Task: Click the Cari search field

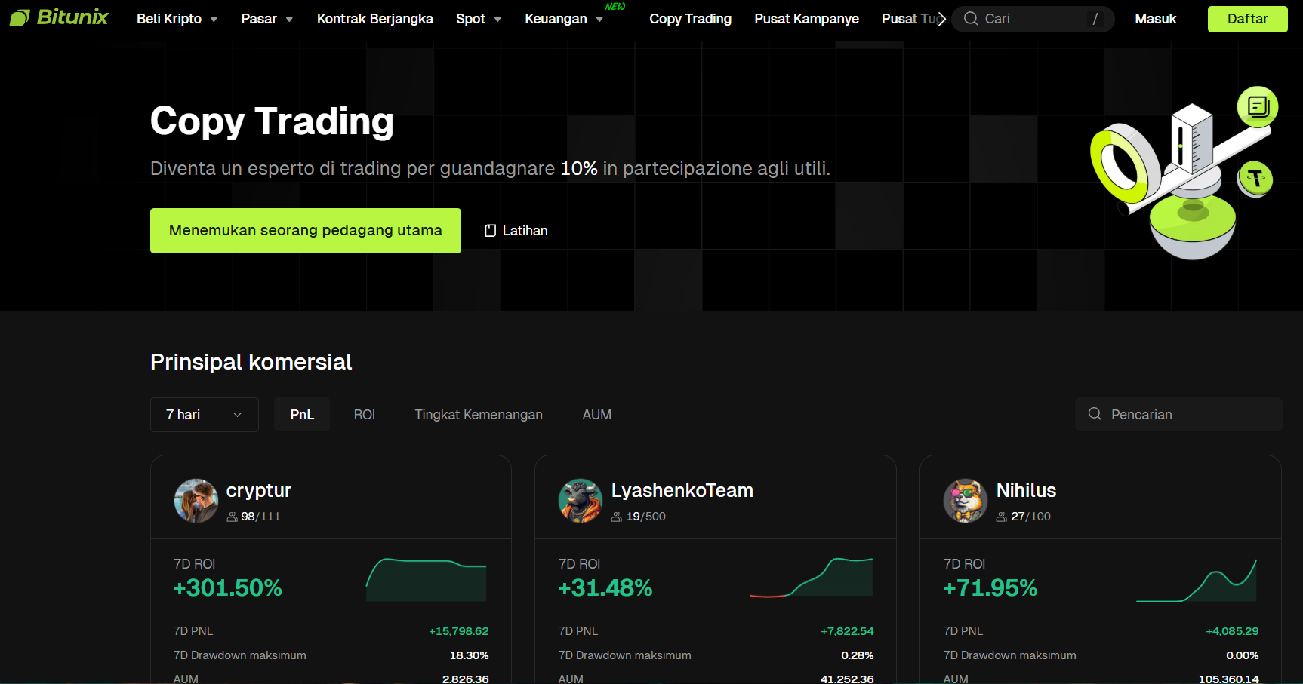Action: click(1033, 19)
